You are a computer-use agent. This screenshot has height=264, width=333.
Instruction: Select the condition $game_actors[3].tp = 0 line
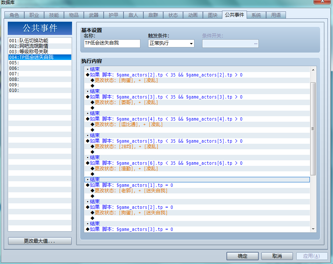[x=197, y=229]
